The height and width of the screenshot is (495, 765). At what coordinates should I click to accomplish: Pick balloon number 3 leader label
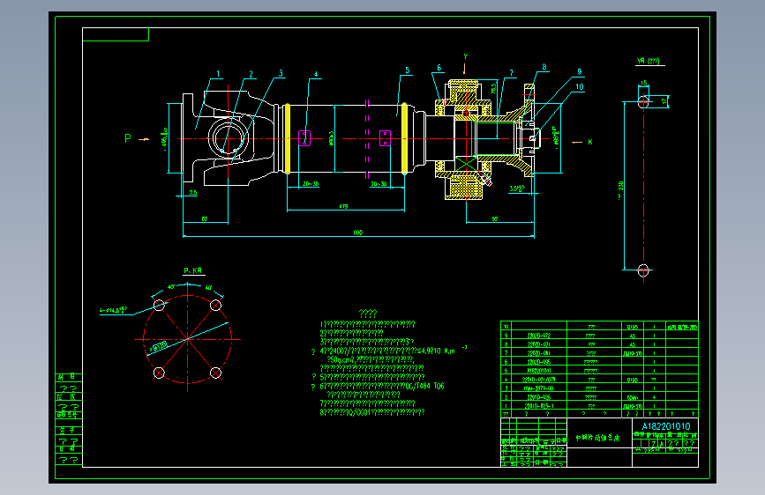tap(281, 73)
